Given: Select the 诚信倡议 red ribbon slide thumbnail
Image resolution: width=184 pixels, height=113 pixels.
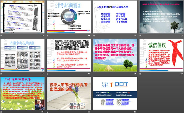Looking at the screenshot, I should point(161,55).
